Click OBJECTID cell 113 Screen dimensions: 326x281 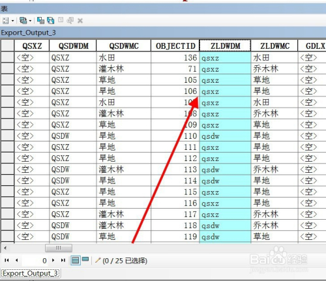tap(175, 170)
